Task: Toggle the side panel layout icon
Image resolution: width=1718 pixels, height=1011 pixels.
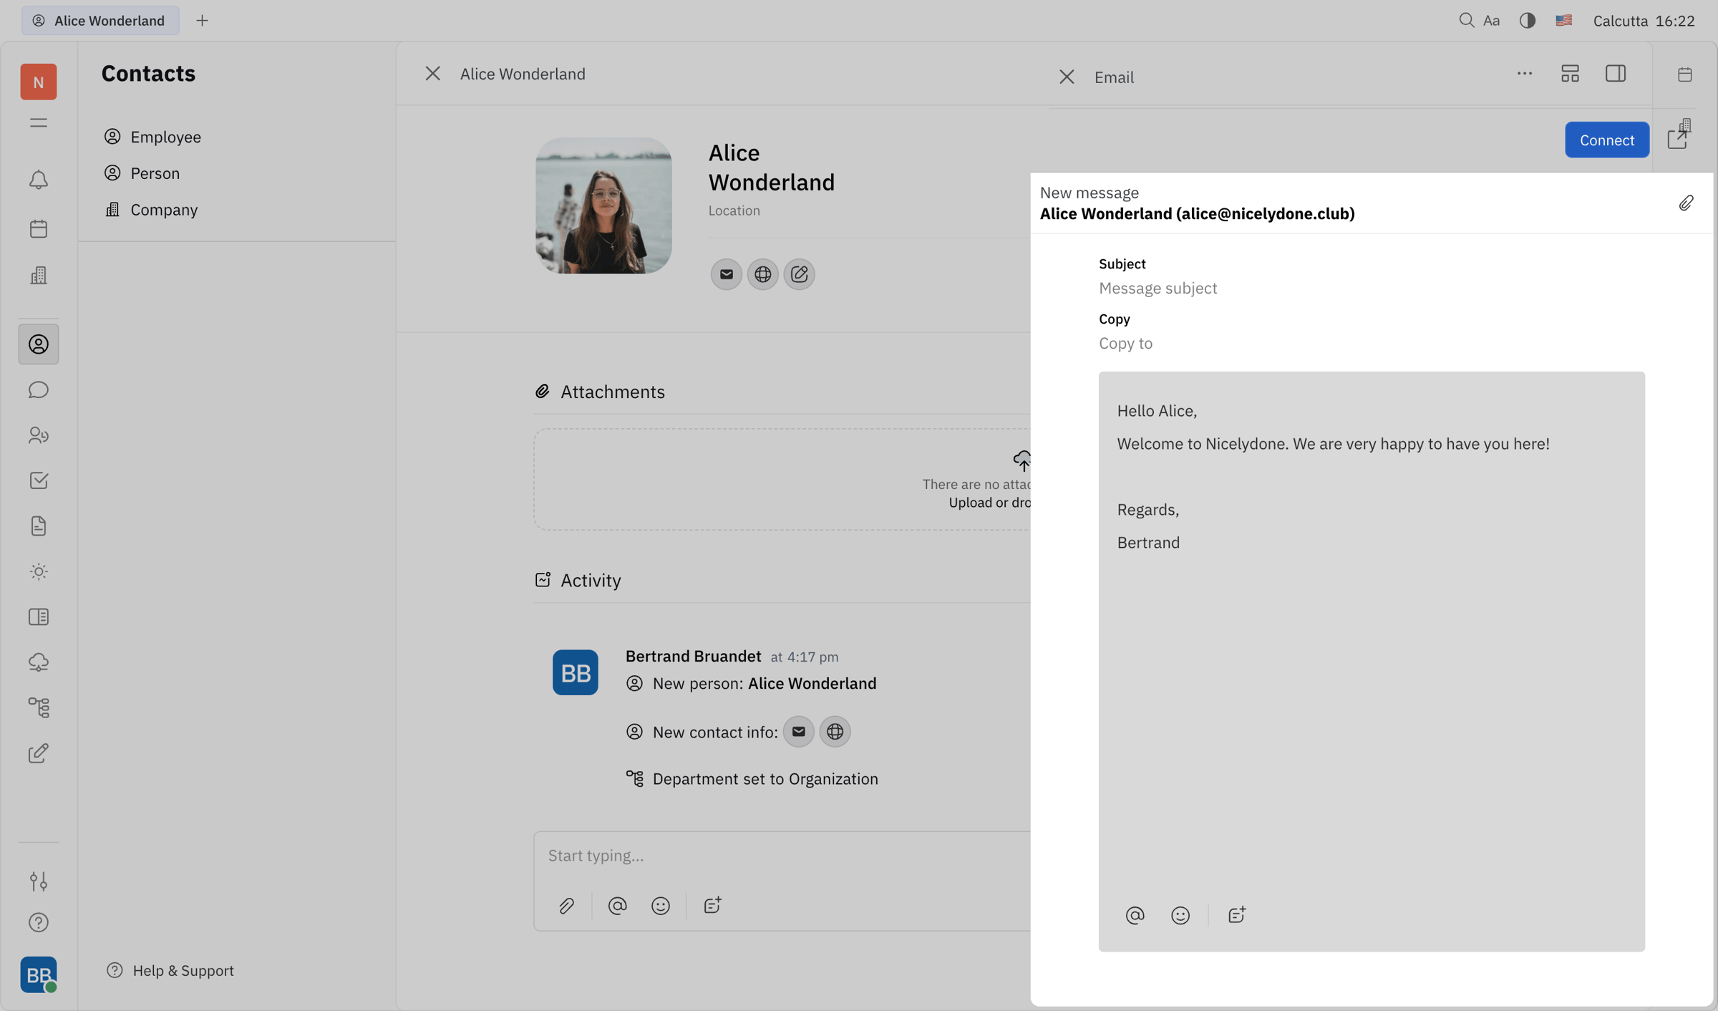Action: tap(1616, 74)
